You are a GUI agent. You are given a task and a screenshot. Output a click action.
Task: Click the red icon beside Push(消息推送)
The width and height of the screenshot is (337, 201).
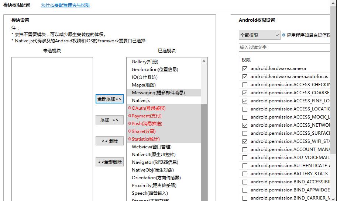point(130,123)
